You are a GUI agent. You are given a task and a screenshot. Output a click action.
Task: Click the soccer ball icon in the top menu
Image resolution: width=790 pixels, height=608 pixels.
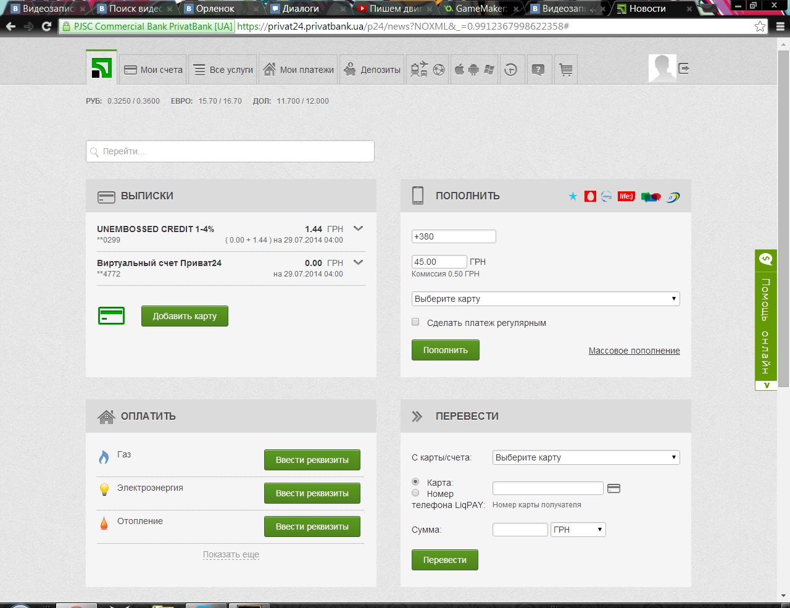click(x=439, y=70)
